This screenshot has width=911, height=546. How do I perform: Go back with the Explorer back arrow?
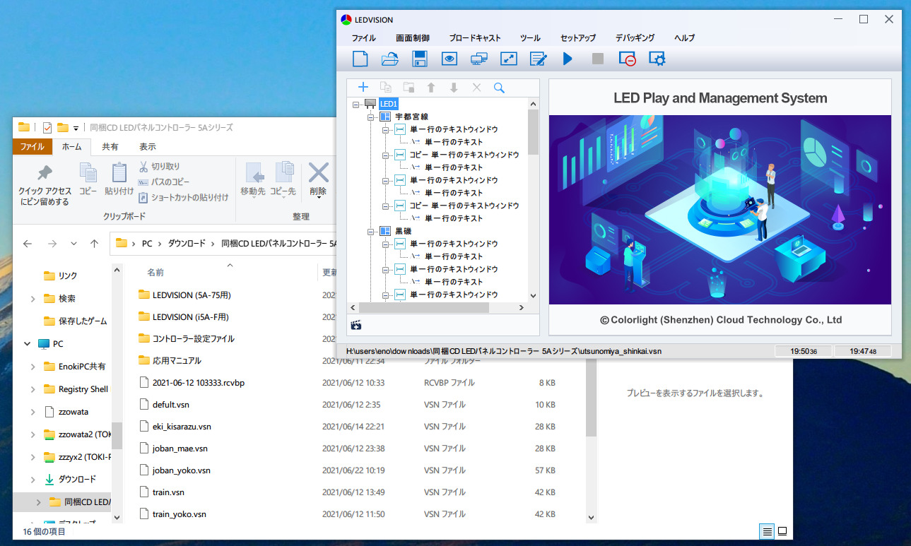click(28, 244)
